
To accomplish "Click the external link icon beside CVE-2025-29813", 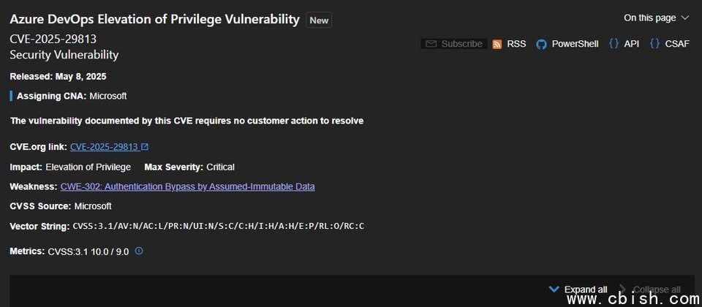I will tap(145, 147).
